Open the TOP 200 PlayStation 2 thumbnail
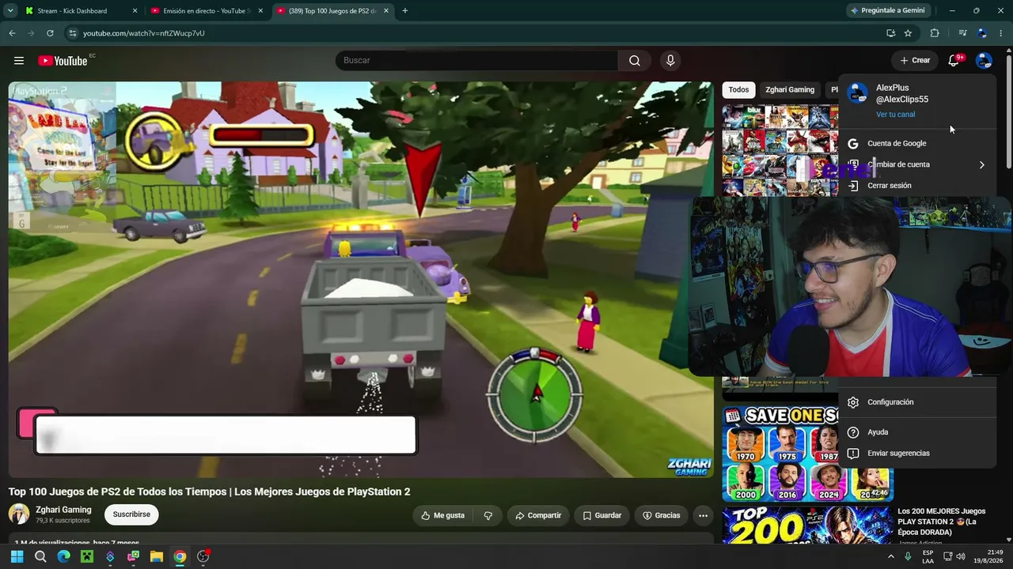The width and height of the screenshot is (1013, 569). tap(807, 526)
